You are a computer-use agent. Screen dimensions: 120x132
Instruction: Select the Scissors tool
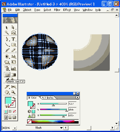(13, 87)
